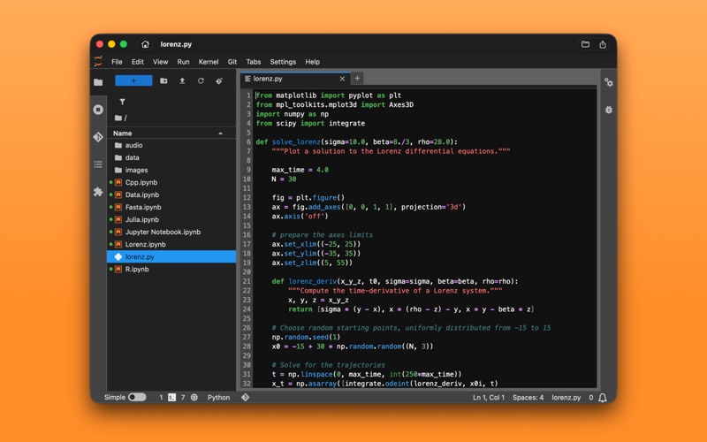This screenshot has width=707, height=442.
Task: Click the Upload Files icon
Action: [x=182, y=80]
